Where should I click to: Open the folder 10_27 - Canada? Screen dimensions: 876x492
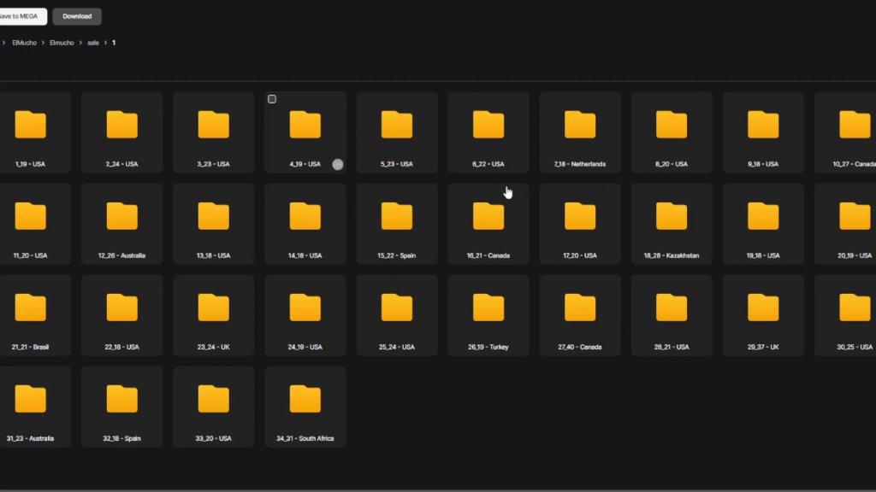click(845, 132)
